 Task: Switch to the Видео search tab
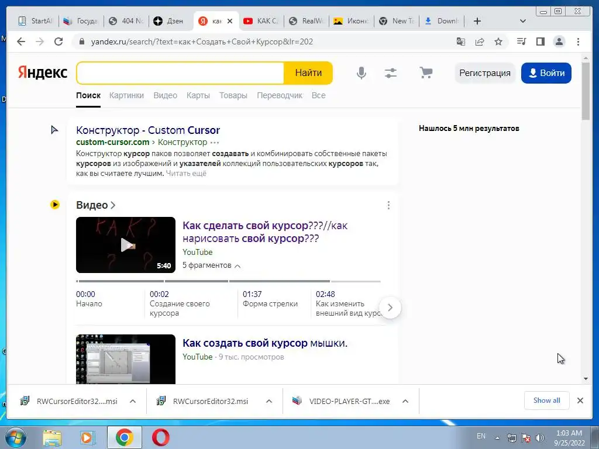166,95
